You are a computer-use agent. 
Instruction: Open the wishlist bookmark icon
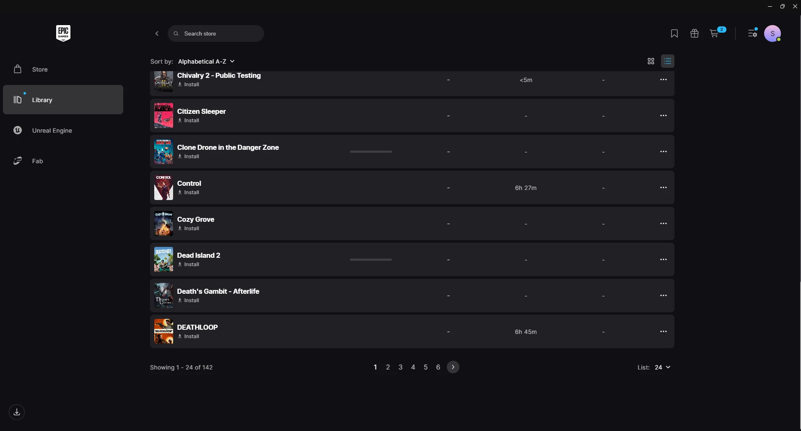point(674,33)
